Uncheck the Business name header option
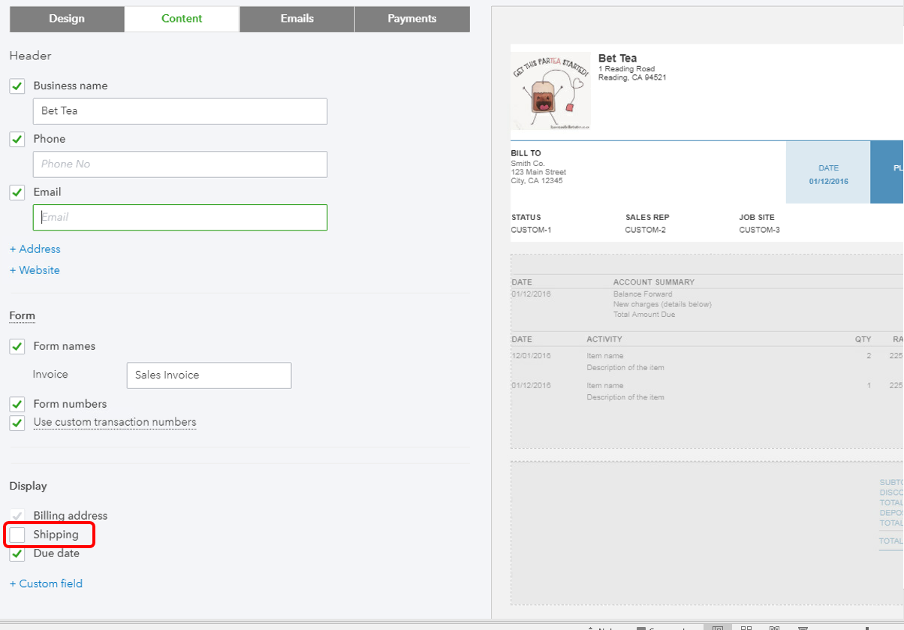This screenshot has height=630, width=904. pos(17,86)
